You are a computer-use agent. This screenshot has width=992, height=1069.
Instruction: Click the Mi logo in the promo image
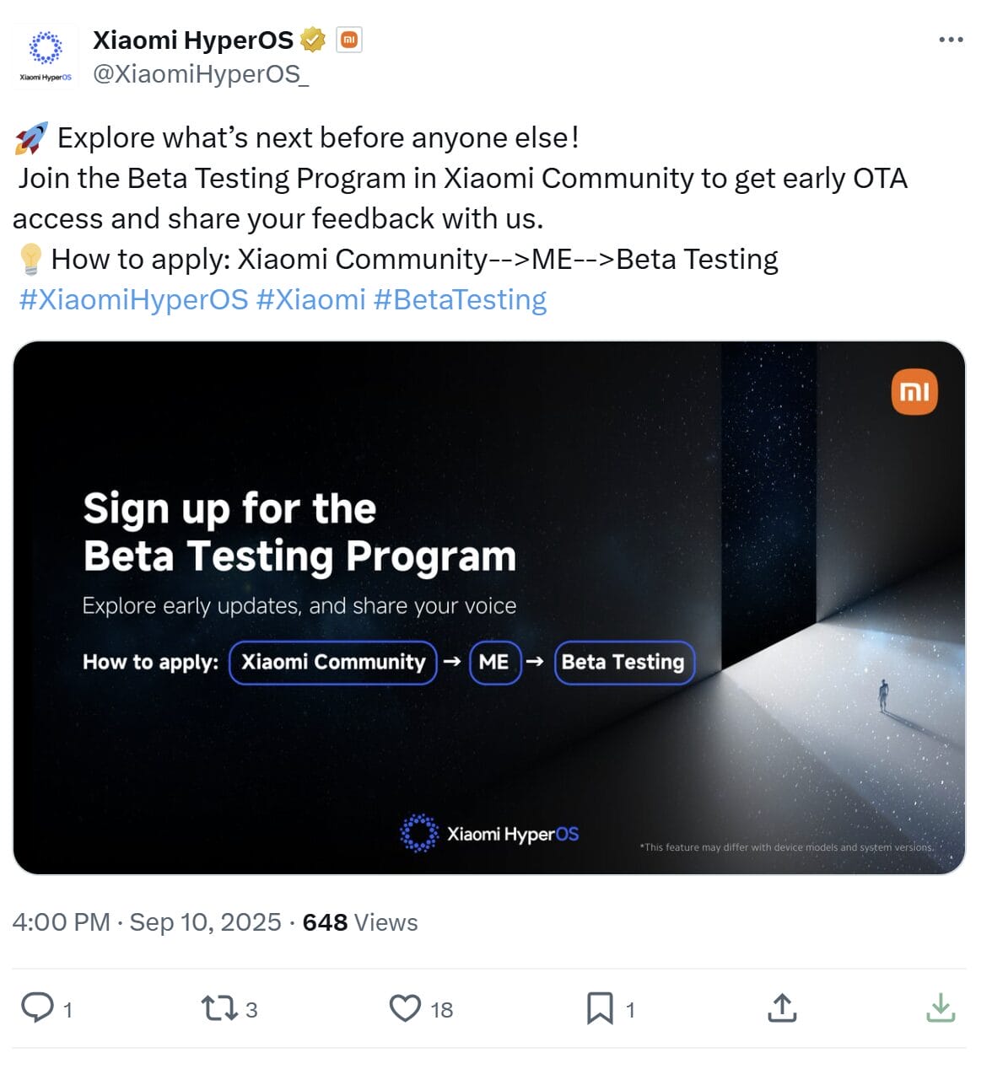coord(914,392)
